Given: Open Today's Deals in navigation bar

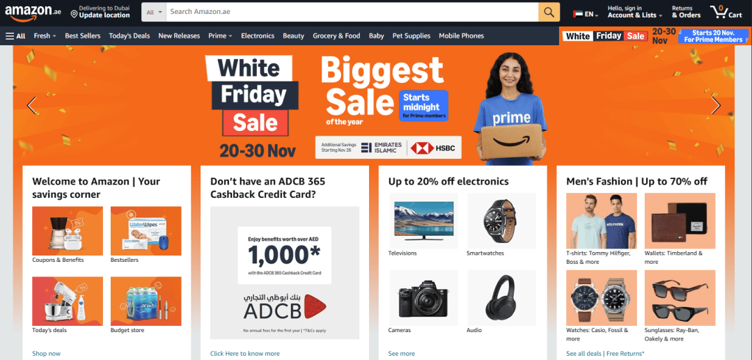Looking at the screenshot, I should pos(130,36).
